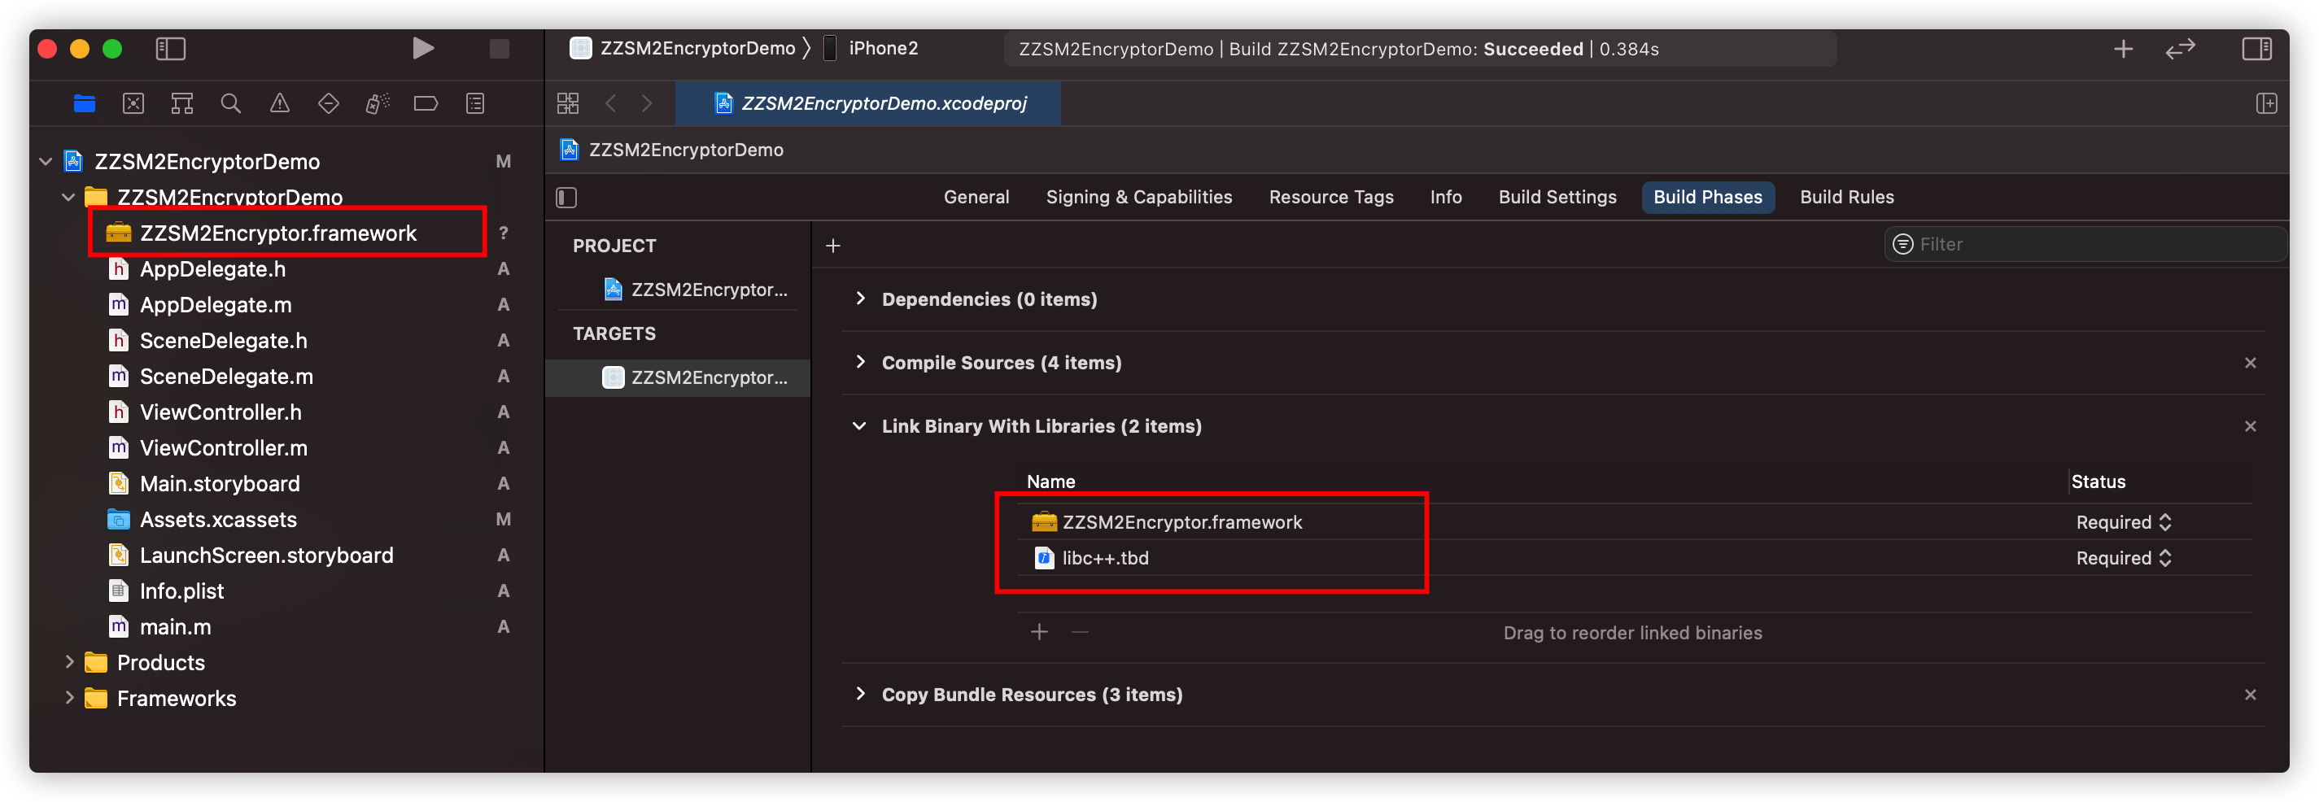Remove selected library with minus button
The height and width of the screenshot is (802, 2319).
(1081, 632)
